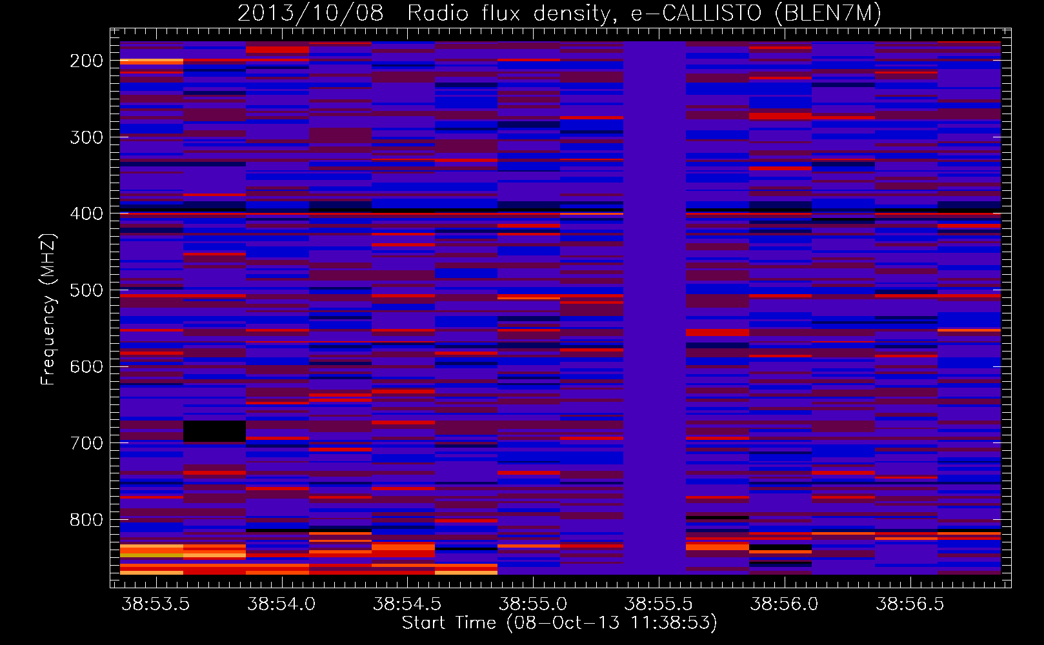Click the uniform purple column at 38:55.5
Viewport: 1044px width, 645px height.
(654, 308)
